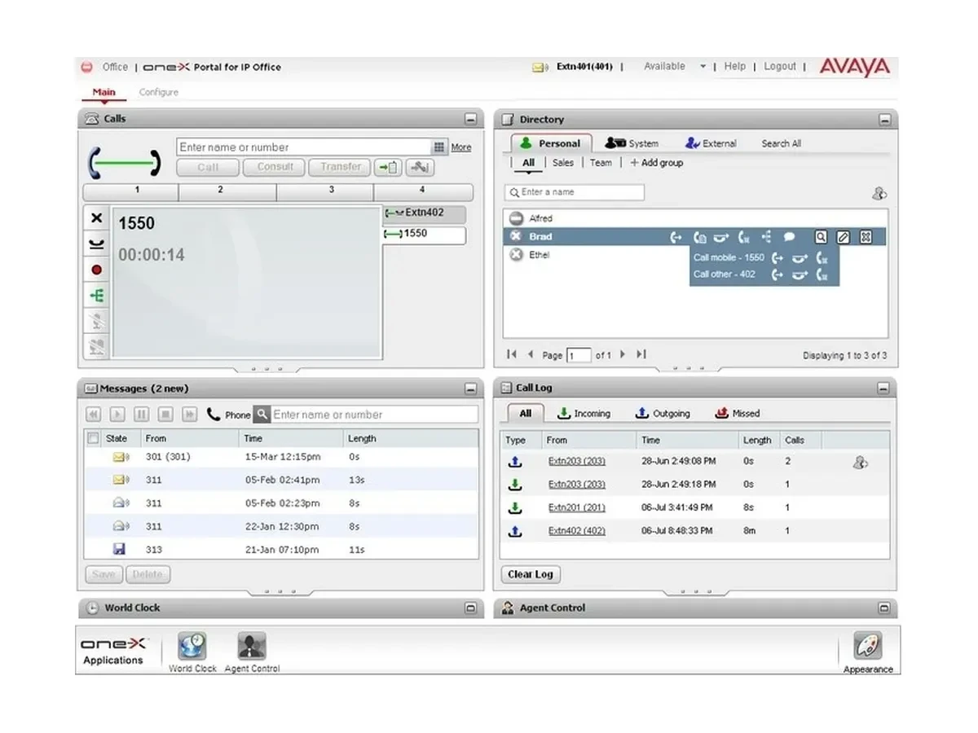This screenshot has height=733, width=978.
Task: Open the chat bubble icon on Brad's row
Action: point(789,237)
